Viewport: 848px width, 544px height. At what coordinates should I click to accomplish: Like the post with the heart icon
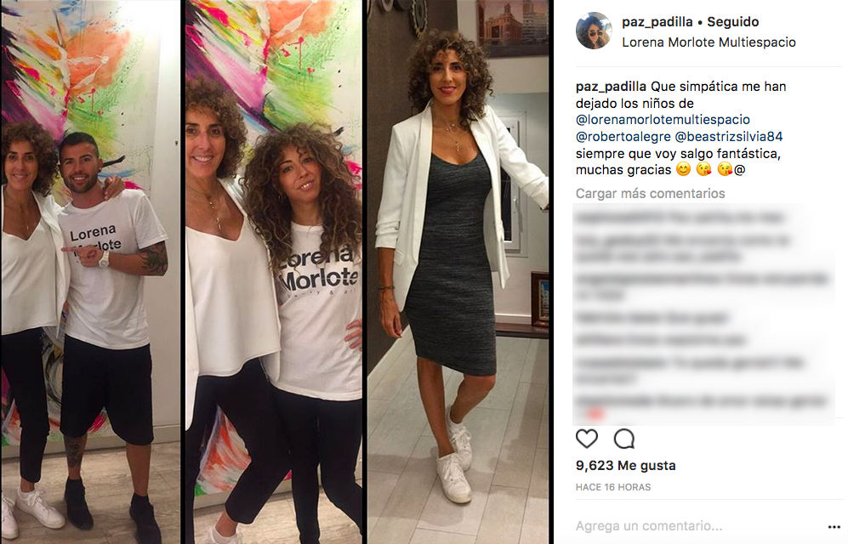(x=586, y=439)
